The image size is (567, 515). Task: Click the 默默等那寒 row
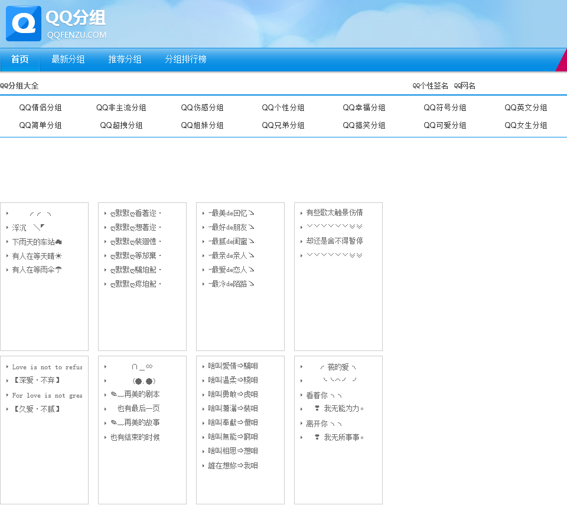(x=136, y=255)
